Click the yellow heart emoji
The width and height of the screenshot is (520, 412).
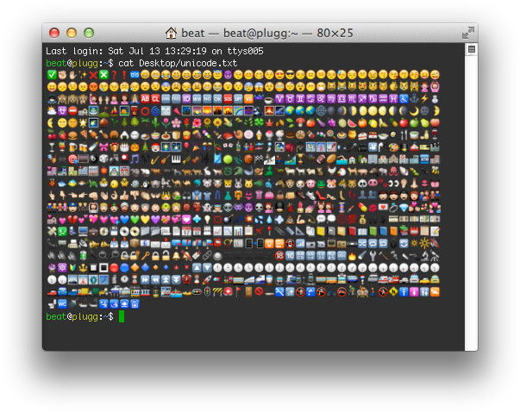(145, 220)
